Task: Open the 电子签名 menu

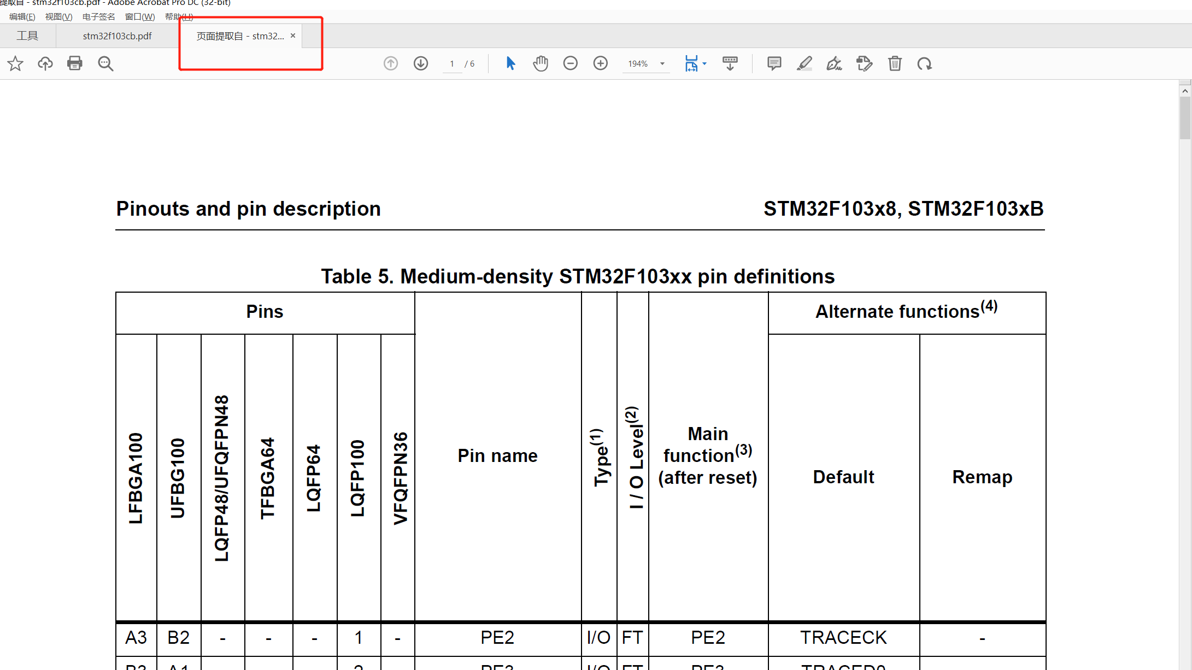Action: pyautogui.click(x=99, y=17)
